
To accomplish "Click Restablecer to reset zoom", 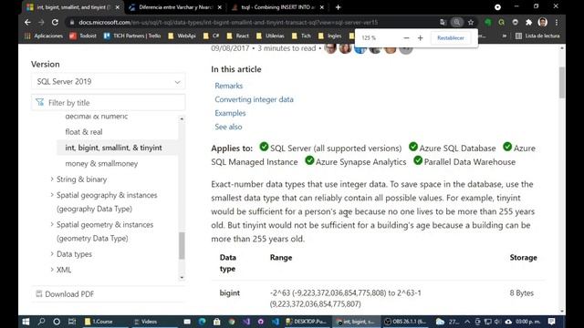I will pyautogui.click(x=450, y=38).
